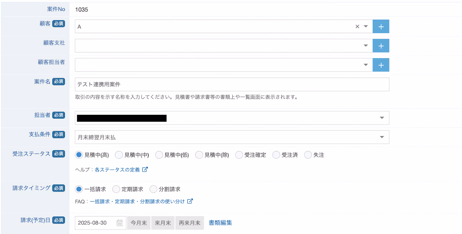Open the 一括請求・定期請求・分割請求の使い分け FAQ link
The height and width of the screenshot is (234, 462).
pos(137,201)
